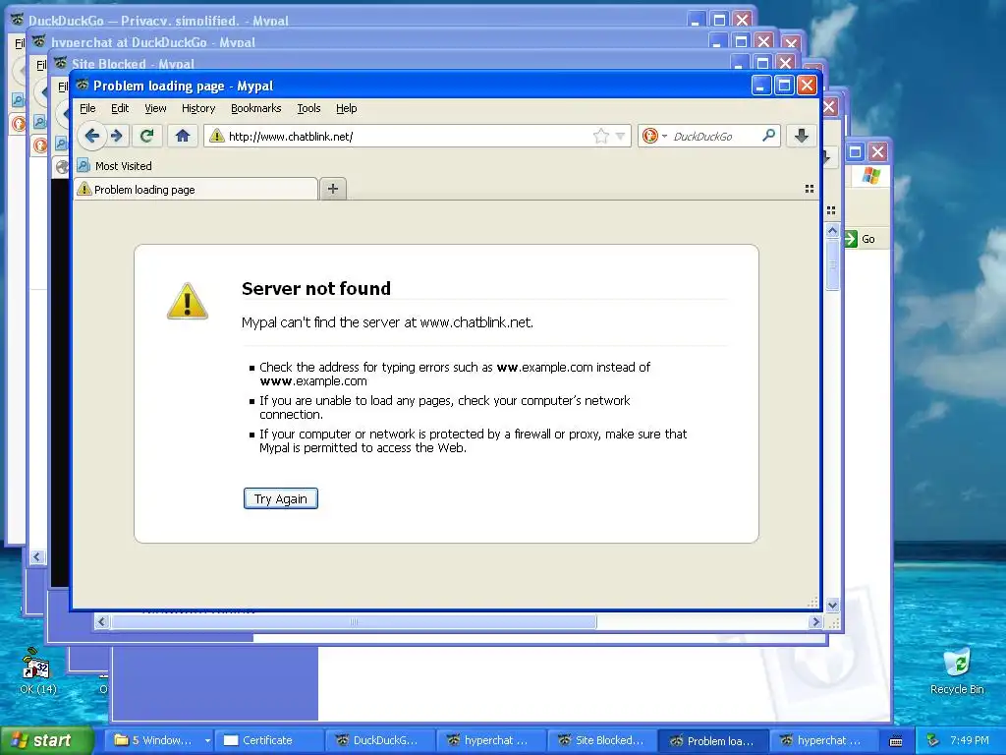This screenshot has width=1006, height=755.
Task: Bookmark this page with the star
Action: (x=600, y=136)
